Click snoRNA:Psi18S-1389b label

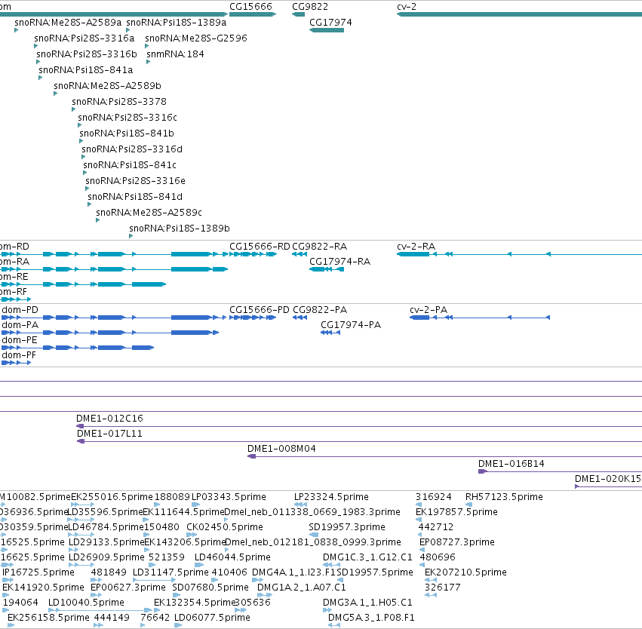(180, 229)
